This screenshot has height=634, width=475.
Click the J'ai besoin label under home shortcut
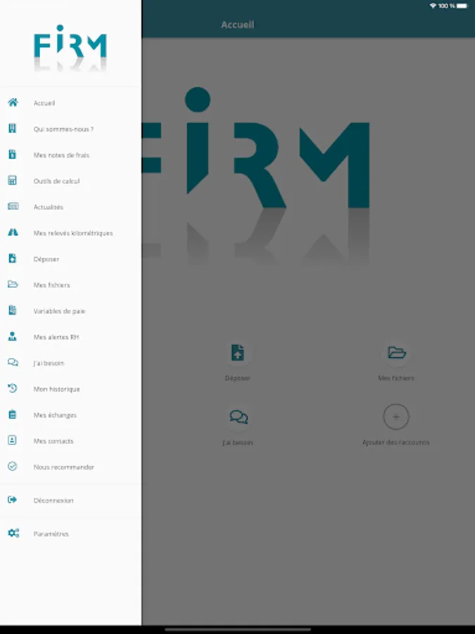pos(238,442)
